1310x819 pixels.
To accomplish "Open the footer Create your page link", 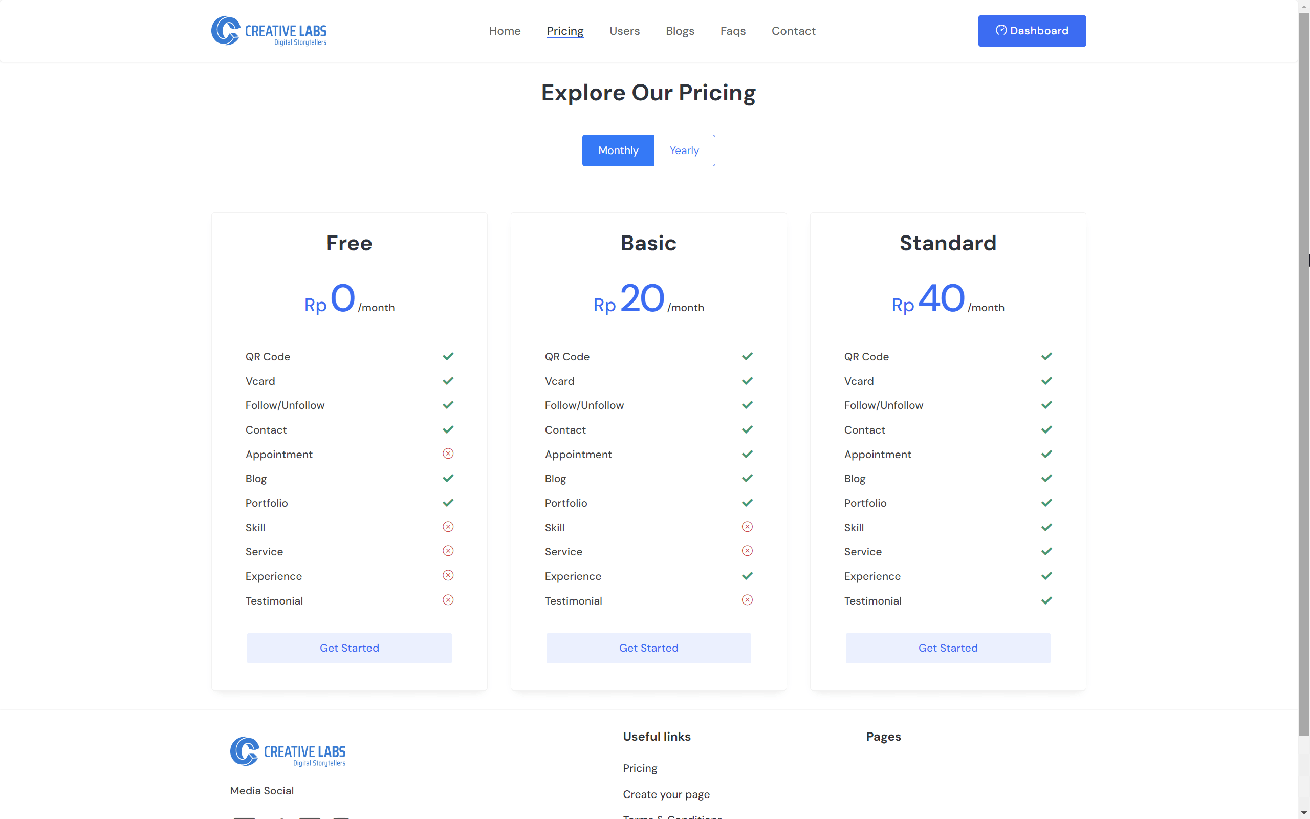I will pos(666,794).
